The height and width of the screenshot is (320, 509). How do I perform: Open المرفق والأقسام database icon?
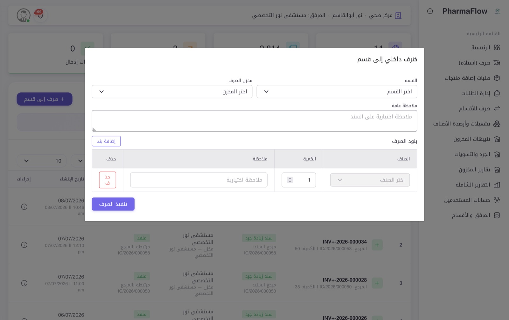click(497, 215)
